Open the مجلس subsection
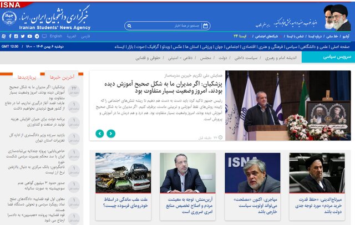355x225 pixels. (x=206, y=58)
